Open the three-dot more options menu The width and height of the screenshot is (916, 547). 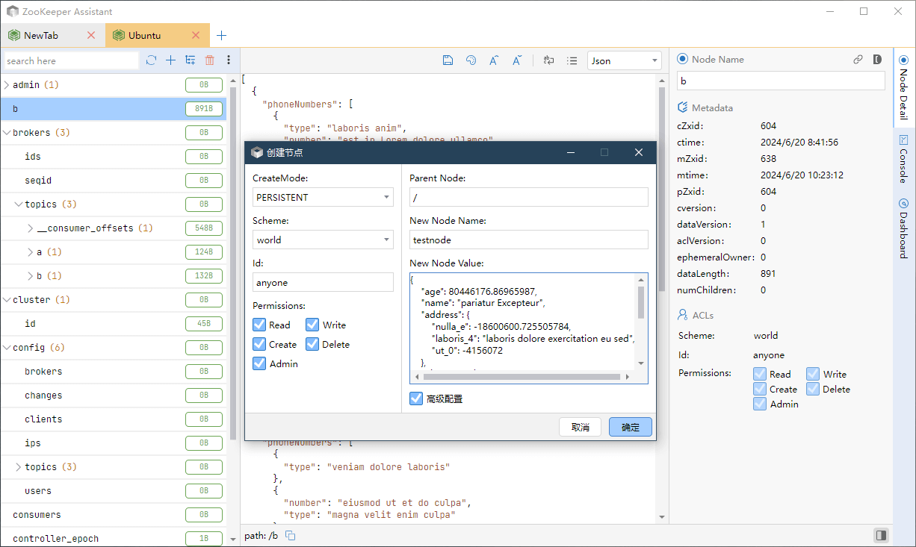[x=229, y=60]
